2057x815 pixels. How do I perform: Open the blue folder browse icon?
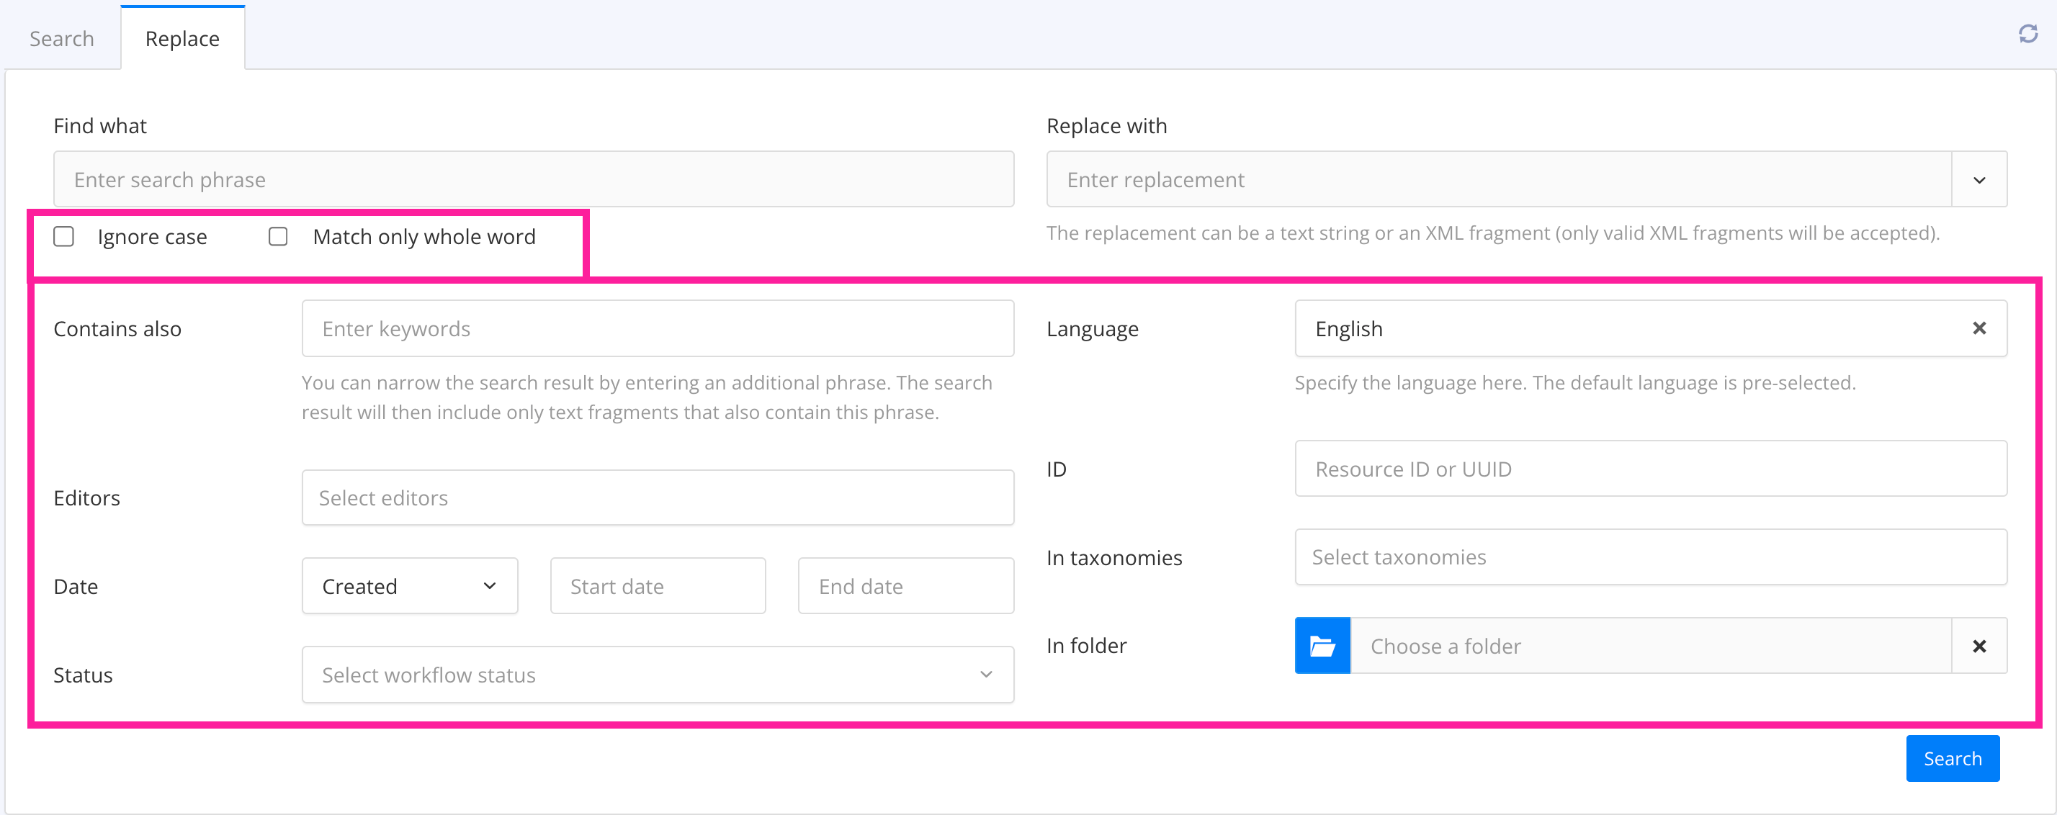click(1322, 646)
